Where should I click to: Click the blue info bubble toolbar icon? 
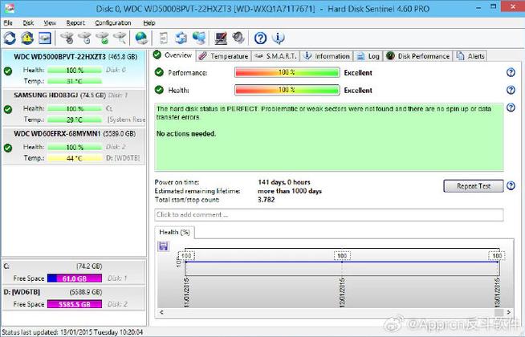coord(279,39)
